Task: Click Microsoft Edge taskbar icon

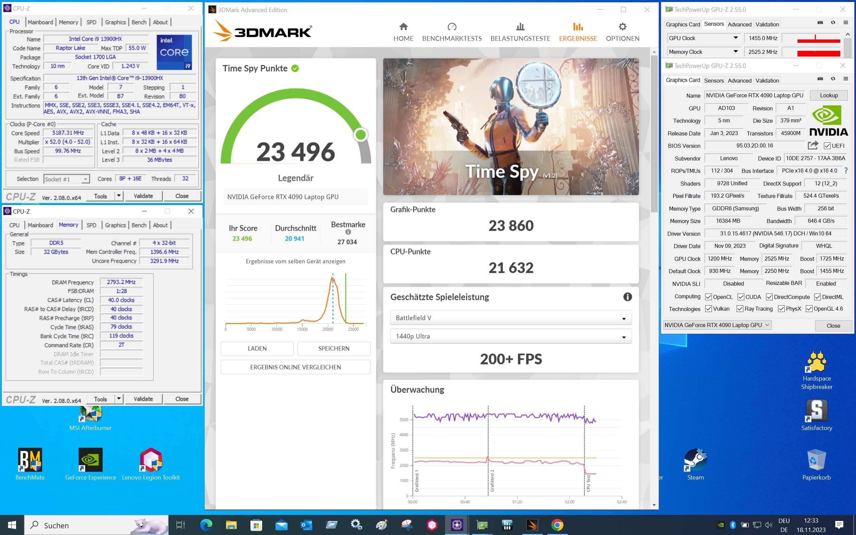Action: [x=206, y=525]
